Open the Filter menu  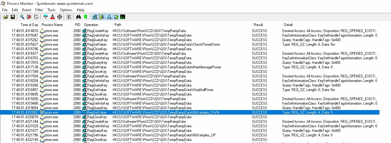[39, 10]
